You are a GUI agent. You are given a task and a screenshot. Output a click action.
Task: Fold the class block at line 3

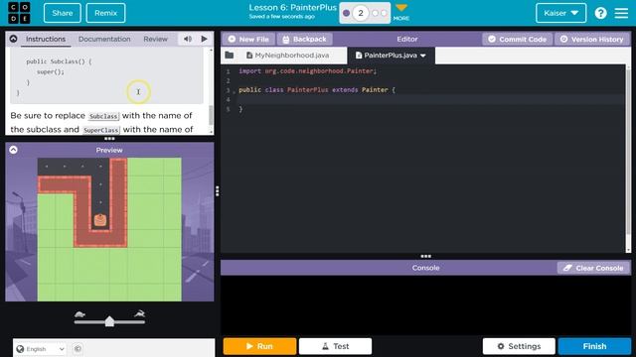tap(235, 91)
